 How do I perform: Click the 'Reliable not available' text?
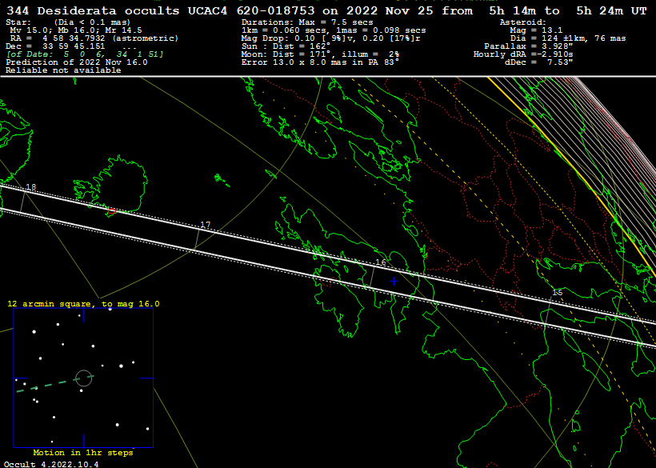(x=62, y=70)
